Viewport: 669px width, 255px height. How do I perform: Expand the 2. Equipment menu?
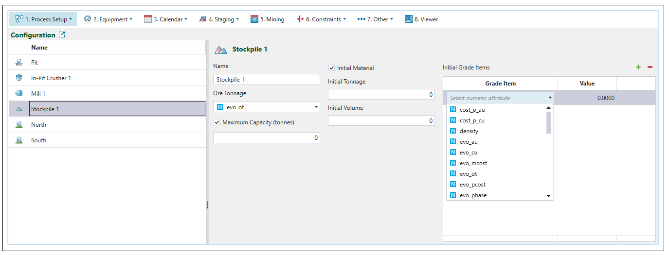coord(108,19)
